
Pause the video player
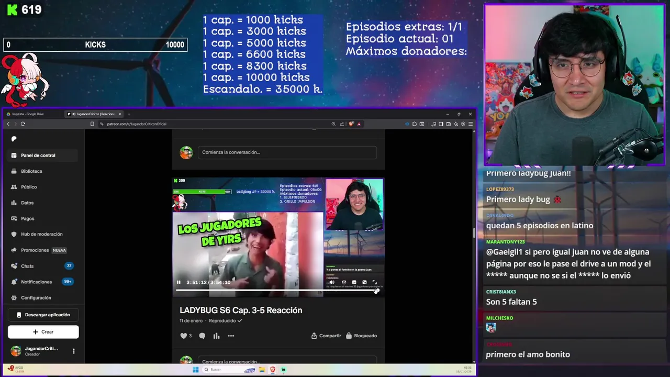[x=178, y=282]
